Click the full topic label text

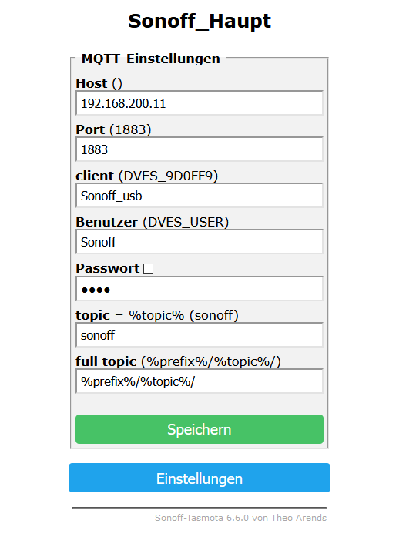(106, 361)
